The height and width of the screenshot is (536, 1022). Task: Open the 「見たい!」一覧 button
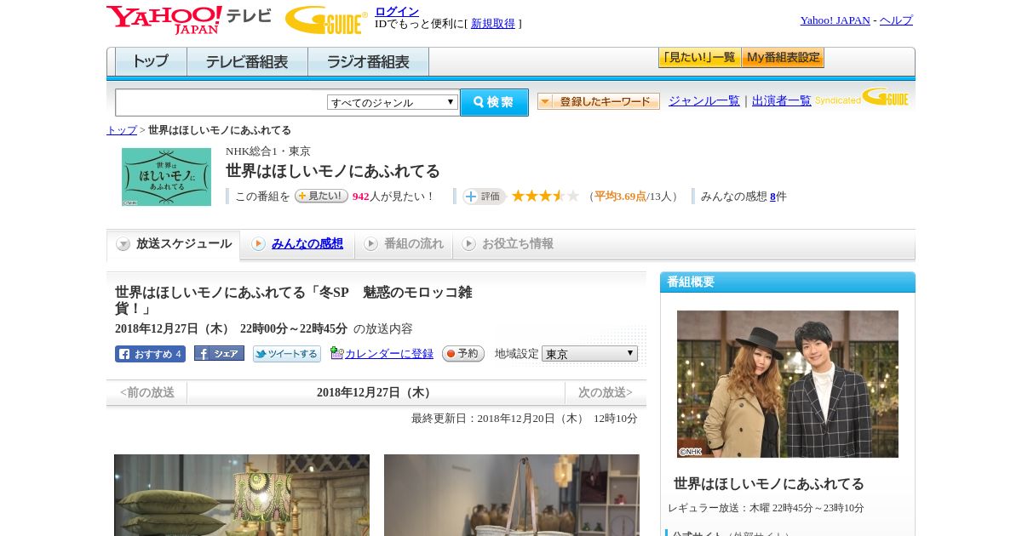(699, 58)
